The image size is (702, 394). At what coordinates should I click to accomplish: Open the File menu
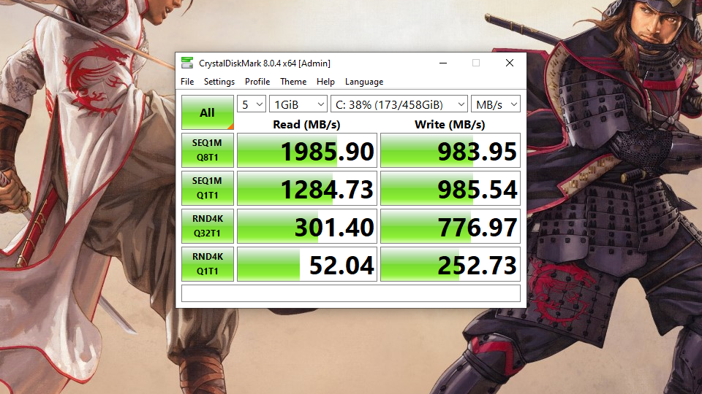pos(187,82)
